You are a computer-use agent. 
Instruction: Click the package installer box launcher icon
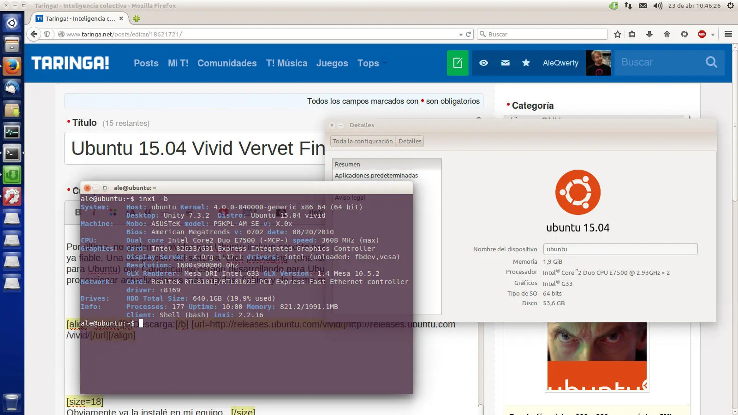(x=12, y=110)
